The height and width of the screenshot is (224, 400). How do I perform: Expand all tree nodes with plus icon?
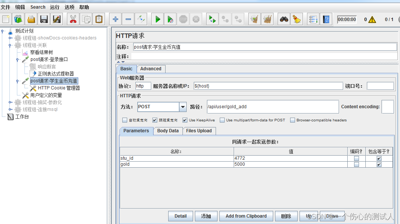point(115,19)
